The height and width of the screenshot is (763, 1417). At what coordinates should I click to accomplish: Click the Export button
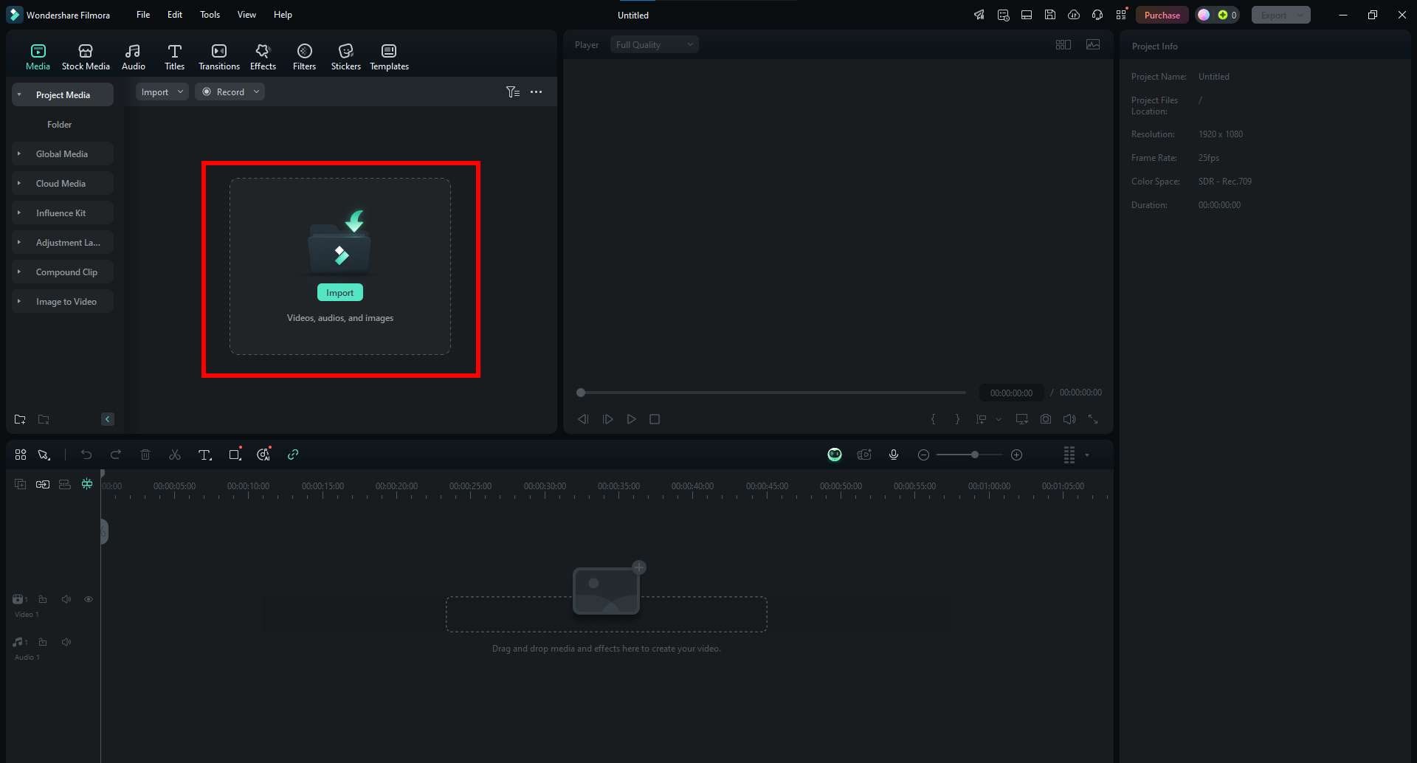1280,15
